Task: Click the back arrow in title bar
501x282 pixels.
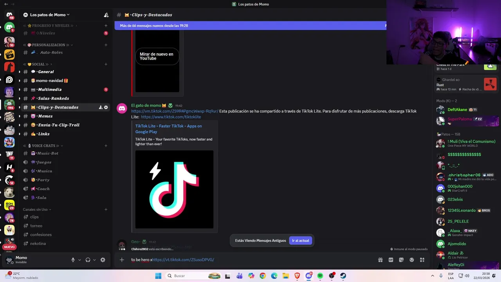Action: click(6, 4)
